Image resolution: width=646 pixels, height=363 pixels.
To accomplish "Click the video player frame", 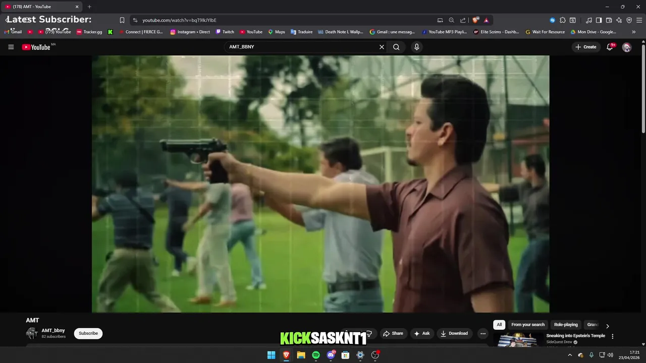I will click(x=320, y=184).
